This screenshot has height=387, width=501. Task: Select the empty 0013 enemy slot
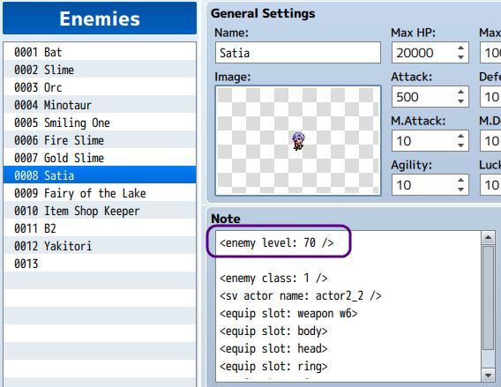click(100, 264)
